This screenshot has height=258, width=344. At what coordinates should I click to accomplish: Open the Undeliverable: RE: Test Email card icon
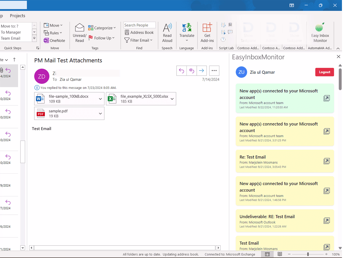(327, 221)
